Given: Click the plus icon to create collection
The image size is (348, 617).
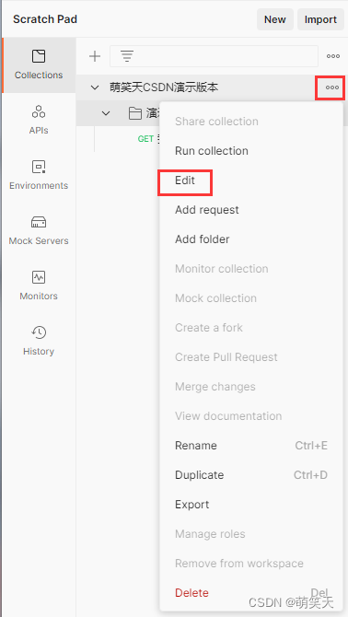Looking at the screenshot, I should click(x=95, y=56).
